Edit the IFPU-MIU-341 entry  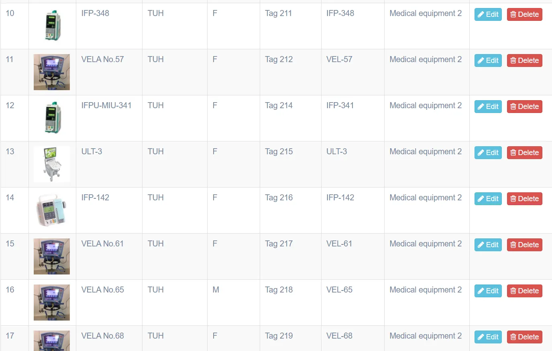(488, 107)
